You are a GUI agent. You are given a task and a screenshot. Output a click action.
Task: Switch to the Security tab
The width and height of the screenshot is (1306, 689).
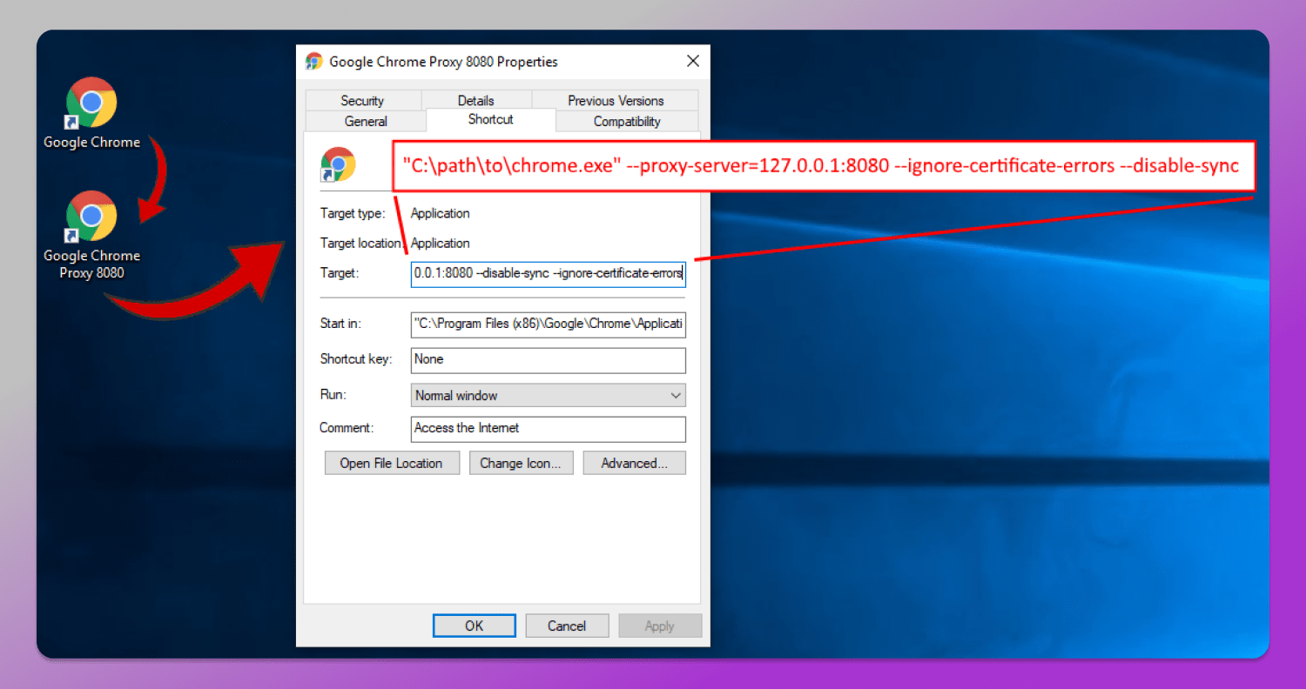[362, 100]
